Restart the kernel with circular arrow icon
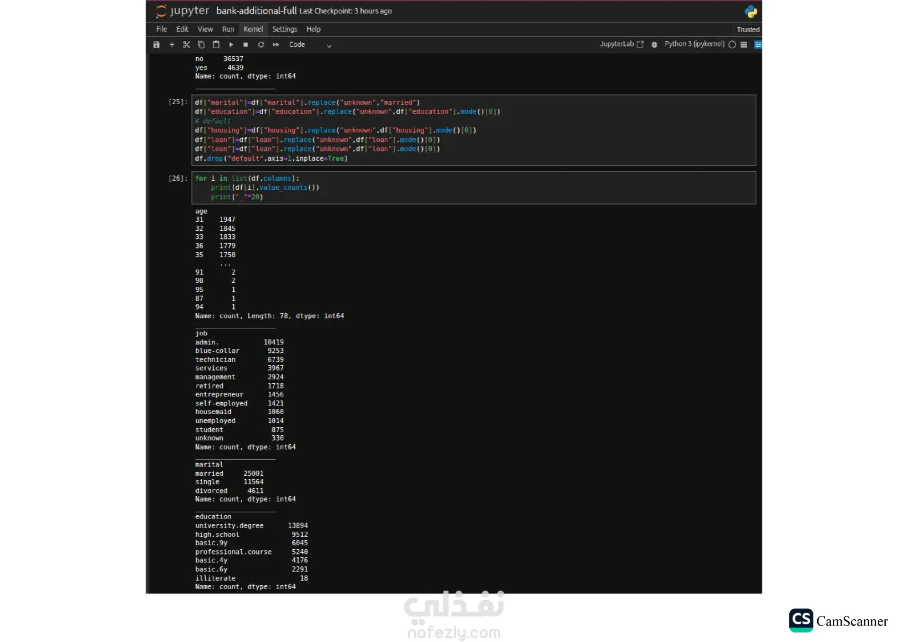This screenshot has height=642, width=908. pyautogui.click(x=261, y=44)
